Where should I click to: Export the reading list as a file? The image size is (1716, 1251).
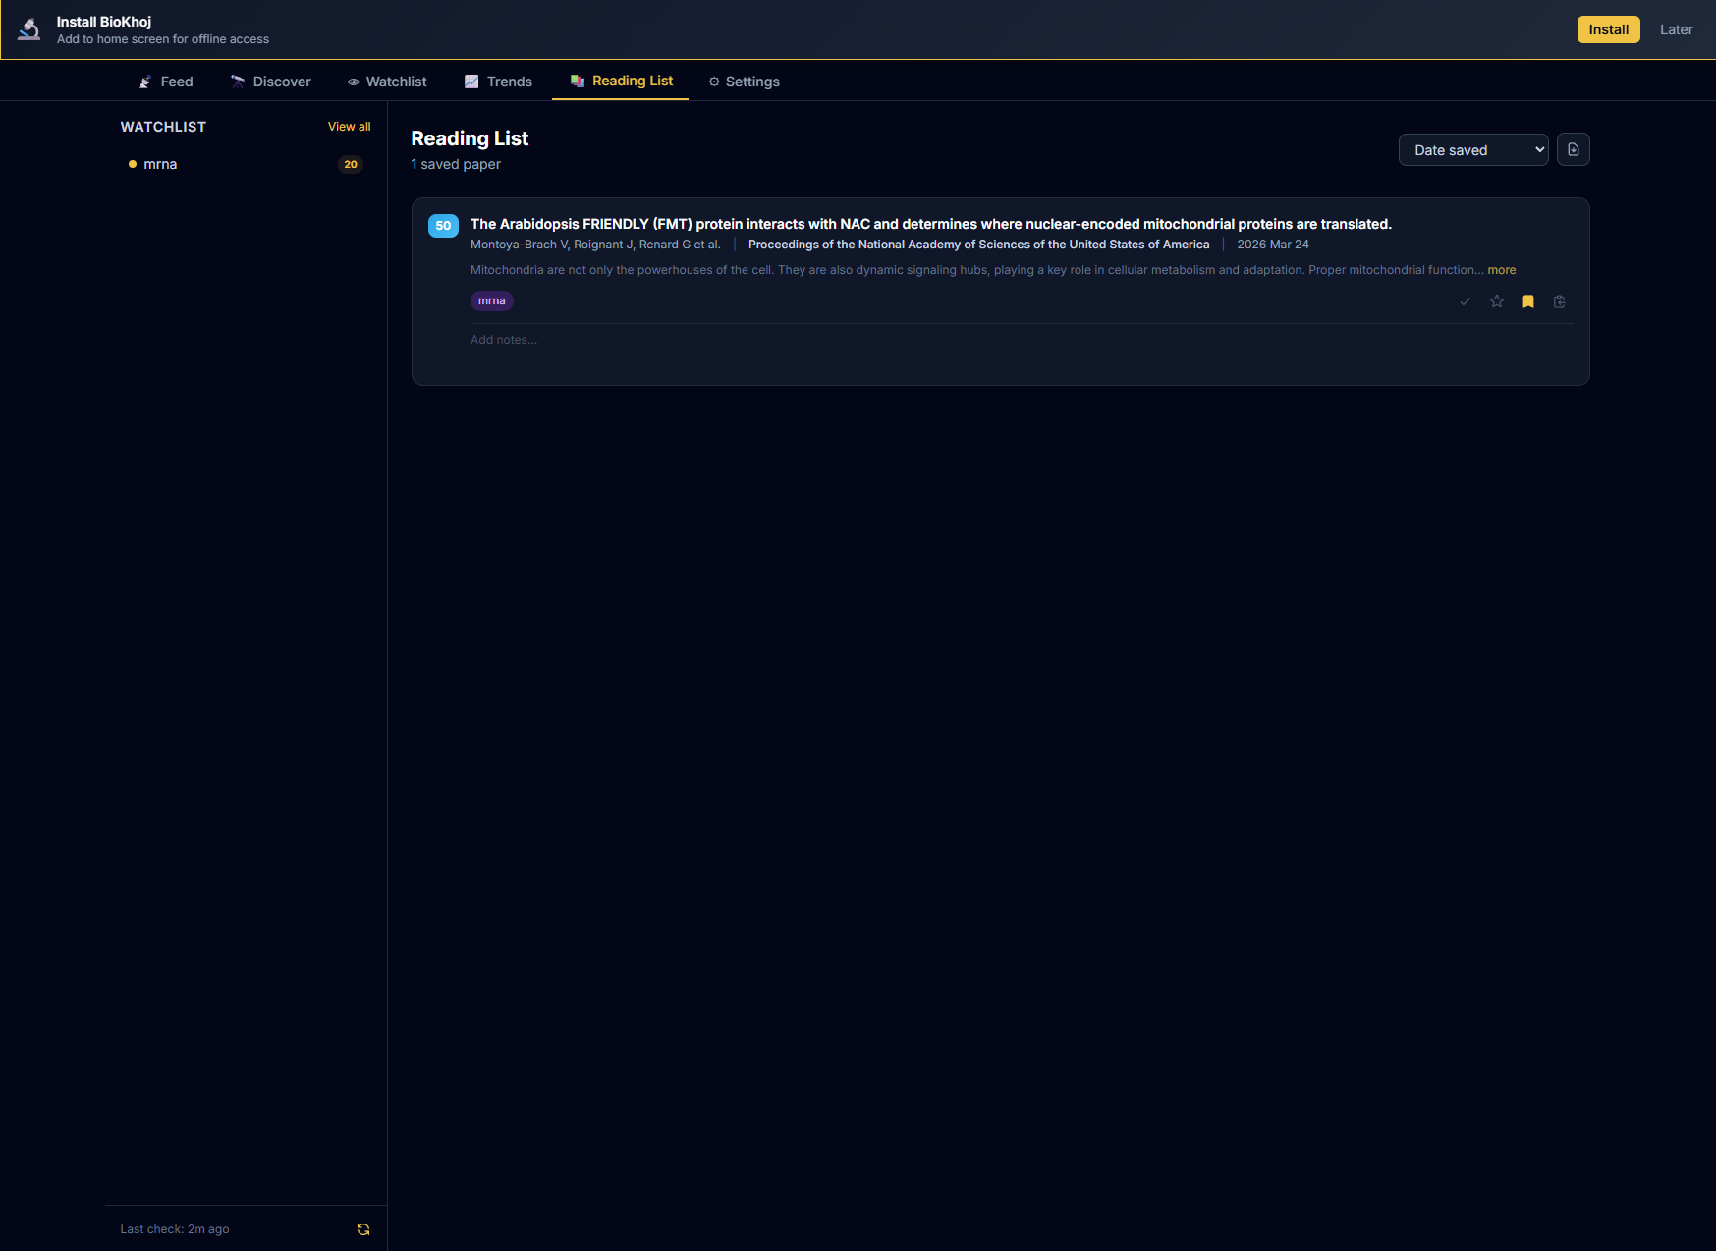[x=1573, y=149]
